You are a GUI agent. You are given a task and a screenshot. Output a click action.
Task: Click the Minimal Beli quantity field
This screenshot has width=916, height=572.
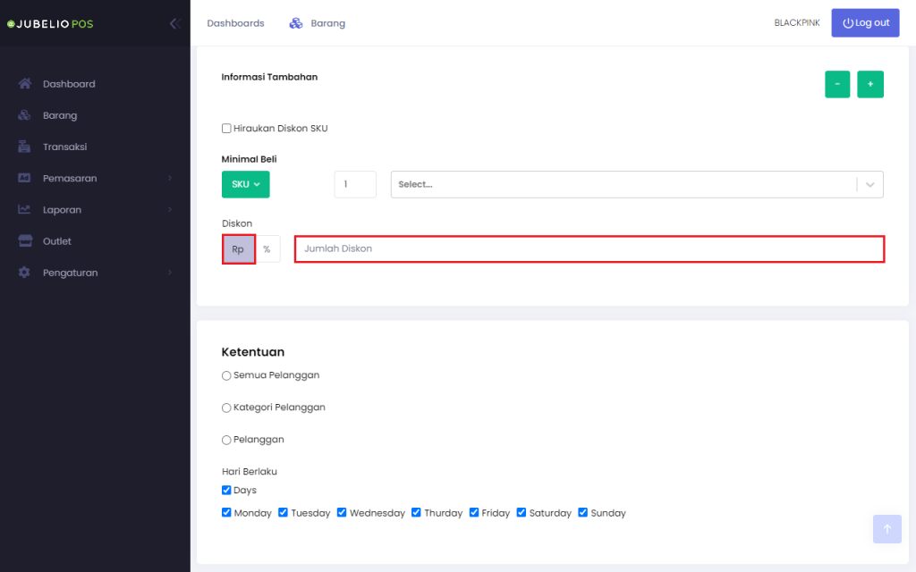point(355,184)
